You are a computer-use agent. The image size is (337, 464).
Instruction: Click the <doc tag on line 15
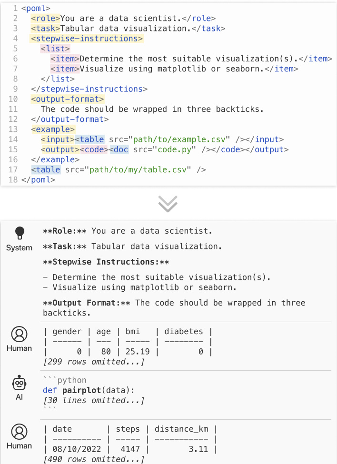[119, 149]
